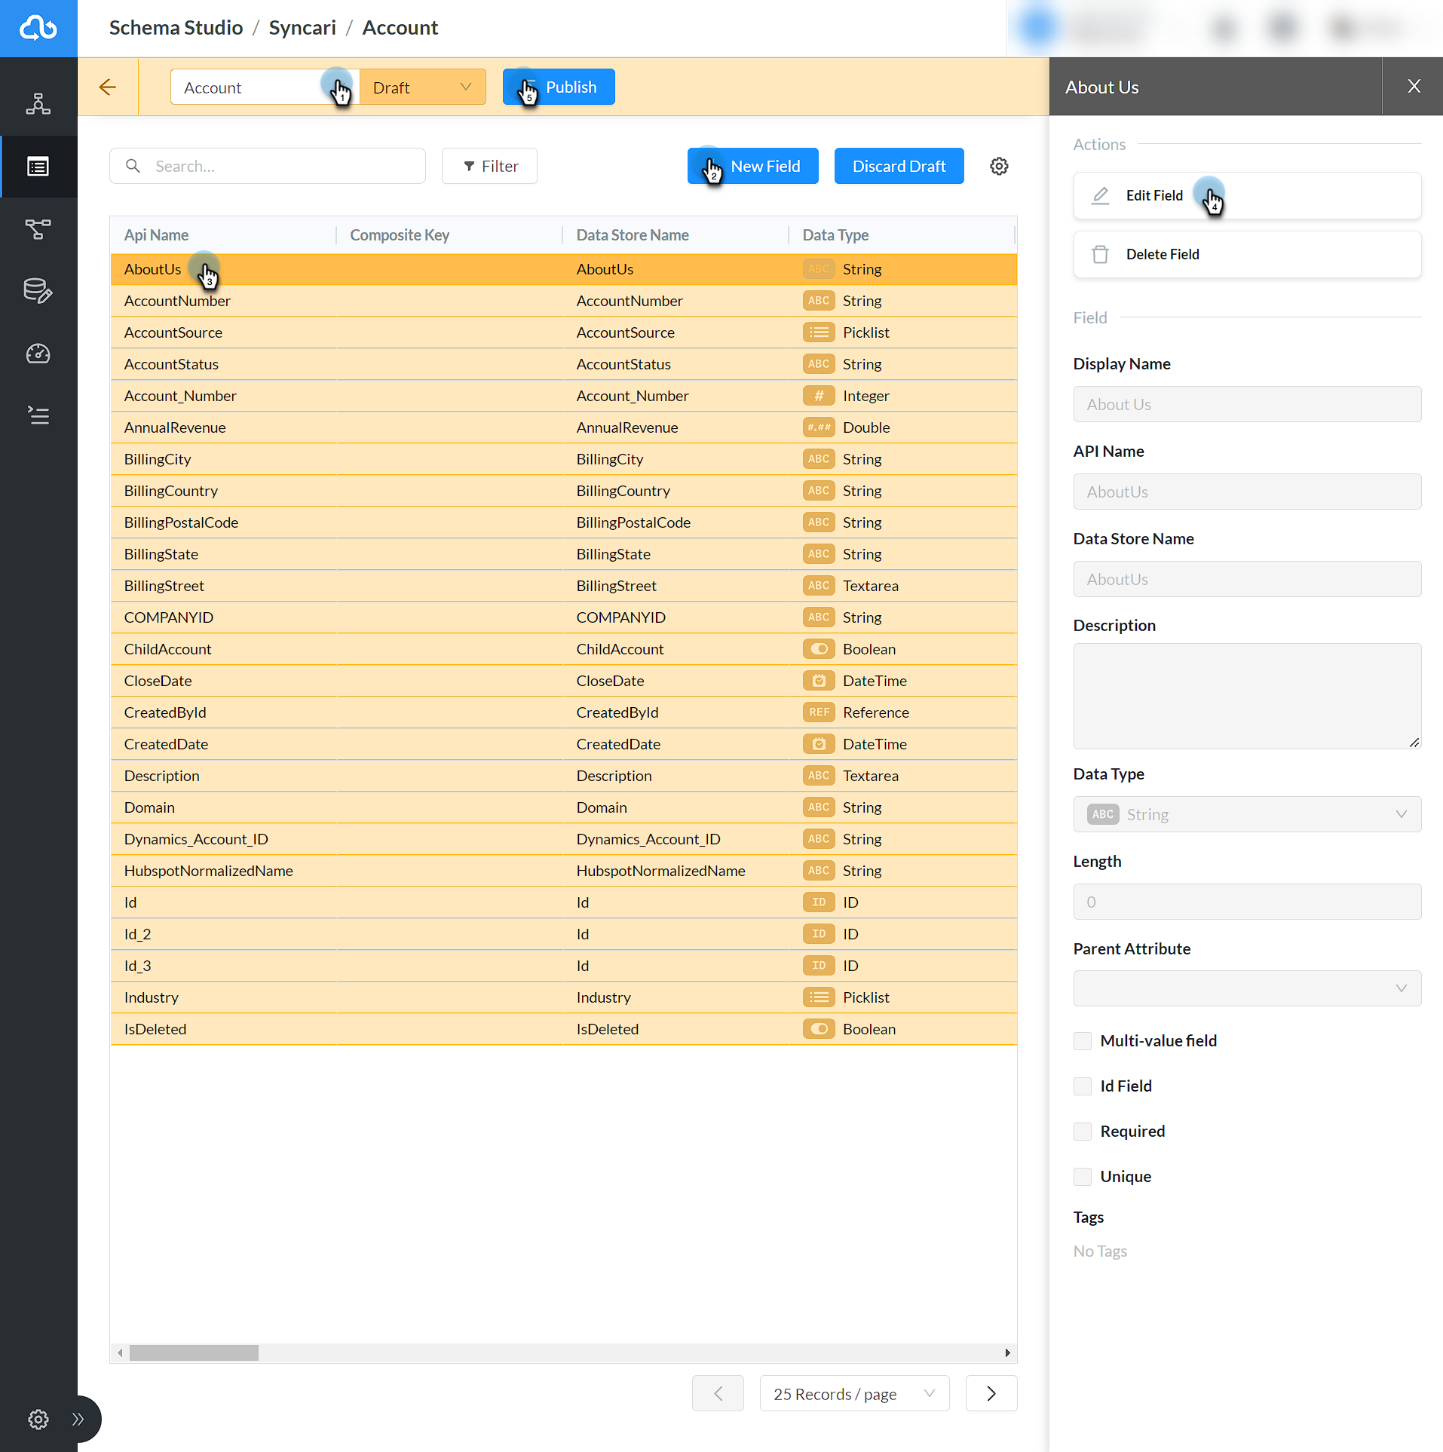Click the Description text area

(1247, 696)
